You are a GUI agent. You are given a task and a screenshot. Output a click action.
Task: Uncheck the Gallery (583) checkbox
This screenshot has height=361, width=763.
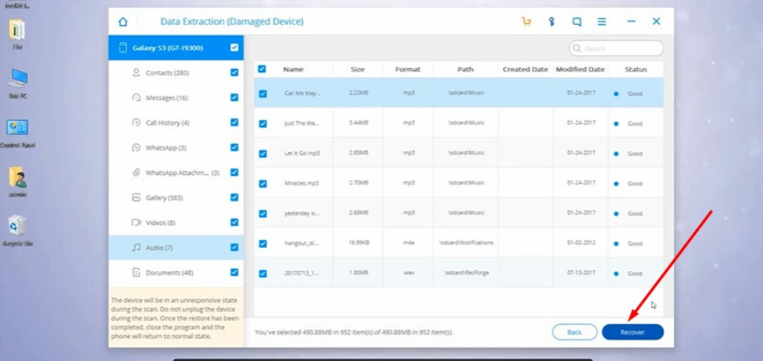(235, 197)
